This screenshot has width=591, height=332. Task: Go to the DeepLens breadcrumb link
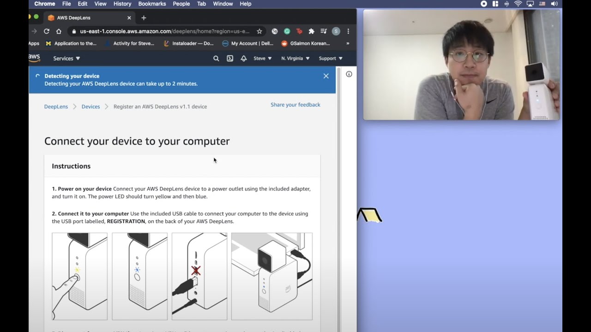[x=56, y=107]
